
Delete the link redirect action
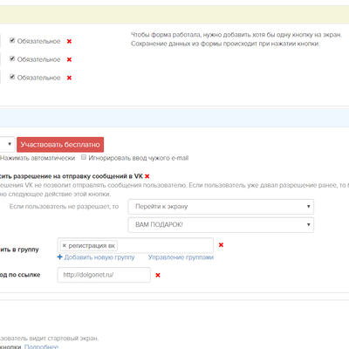(x=158, y=275)
